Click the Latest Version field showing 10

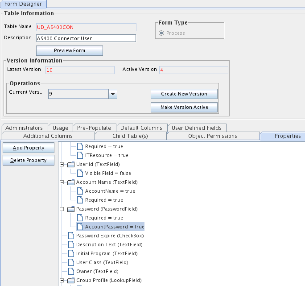(80, 70)
